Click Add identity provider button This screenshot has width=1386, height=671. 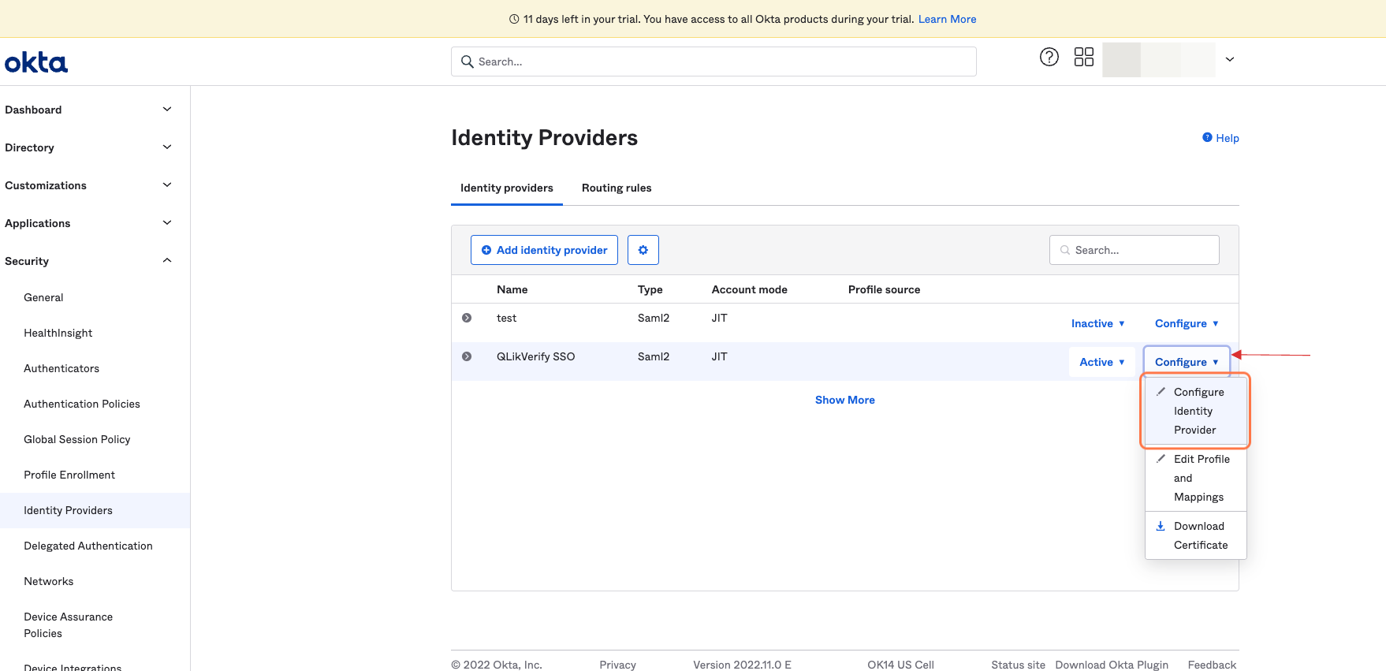tap(544, 250)
